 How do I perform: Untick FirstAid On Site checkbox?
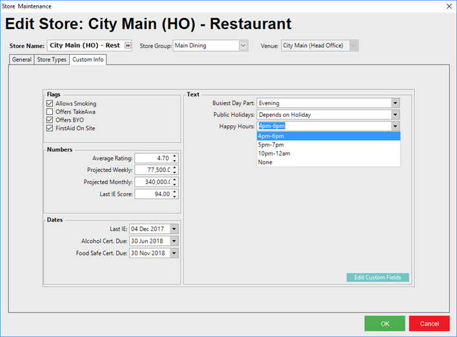[50, 128]
